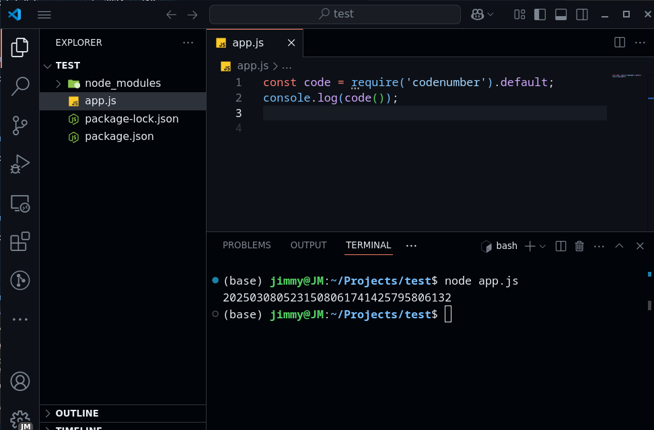Open the Accounts menu

pyautogui.click(x=20, y=381)
